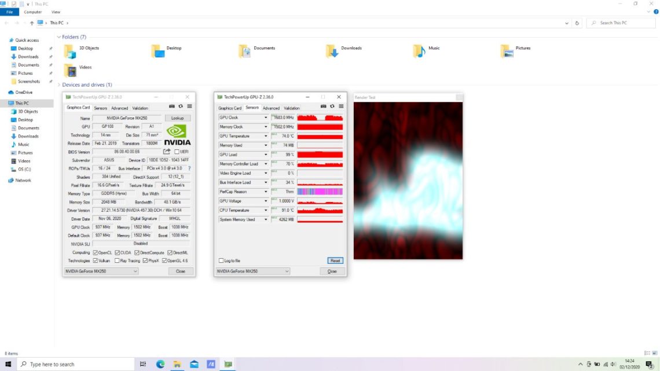Toggle the UEFI checkbox
The height and width of the screenshot is (371, 660).
tap(175, 152)
